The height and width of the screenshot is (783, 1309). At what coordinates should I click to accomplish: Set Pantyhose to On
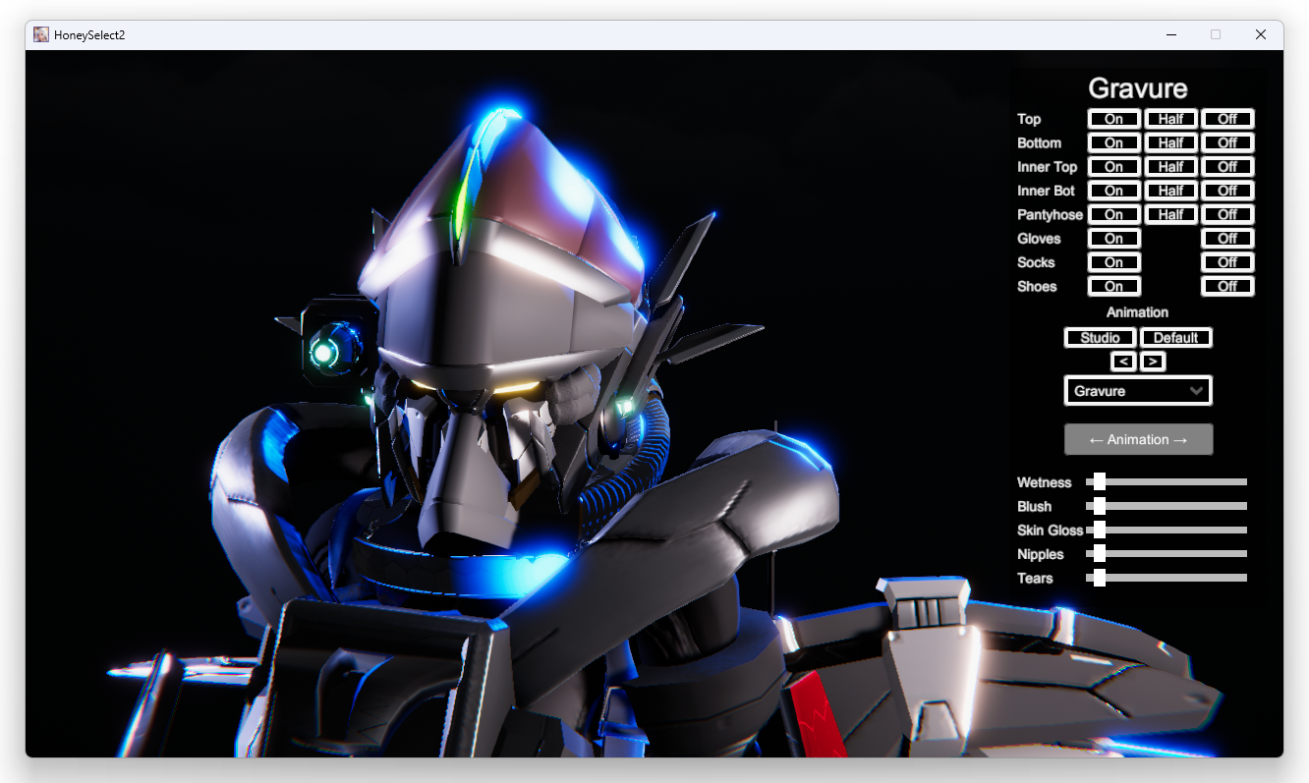click(1113, 214)
